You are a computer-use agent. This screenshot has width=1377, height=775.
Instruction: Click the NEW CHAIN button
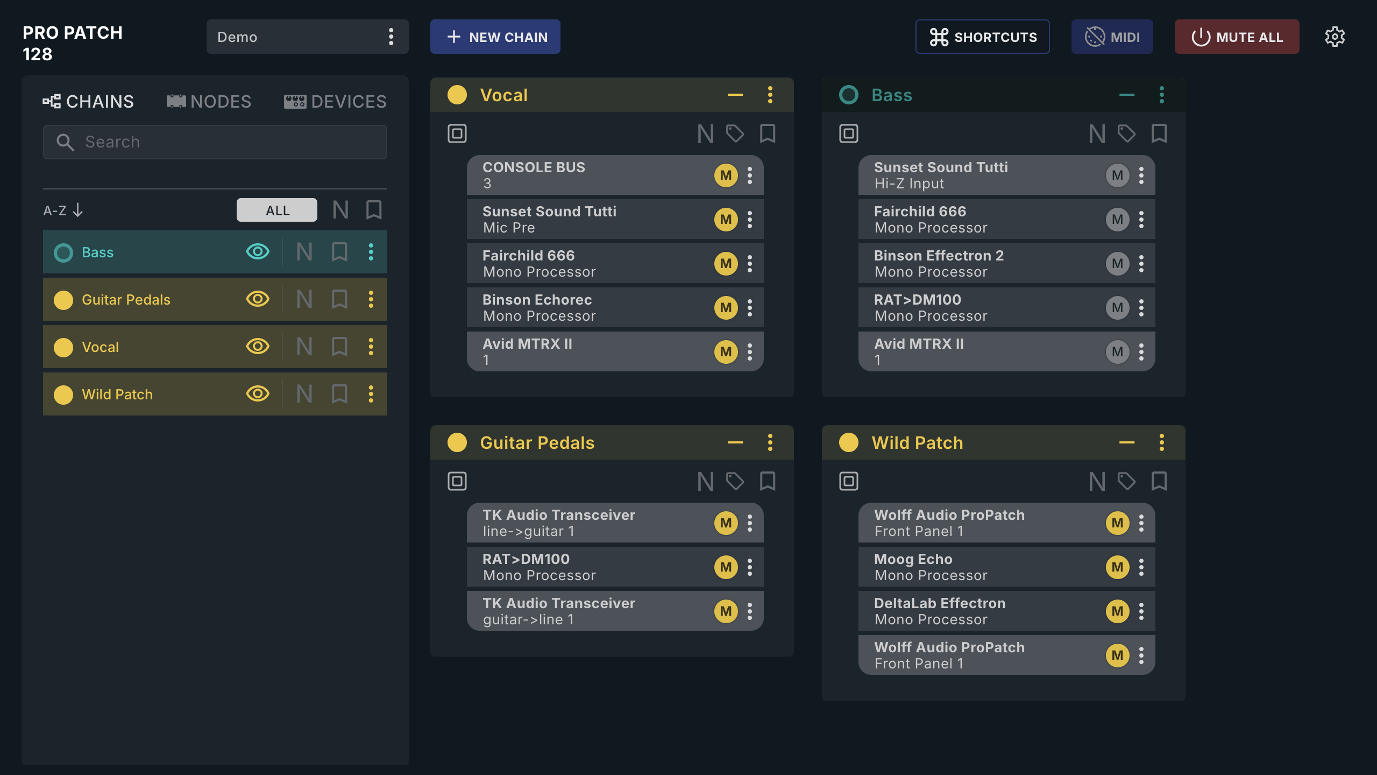495,37
